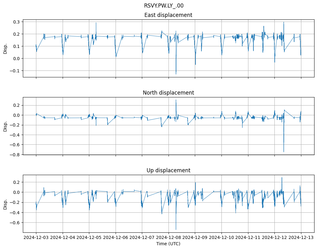Select the lowest spike in Up plot
The height and width of the screenshot is (249, 317).
click(176, 229)
